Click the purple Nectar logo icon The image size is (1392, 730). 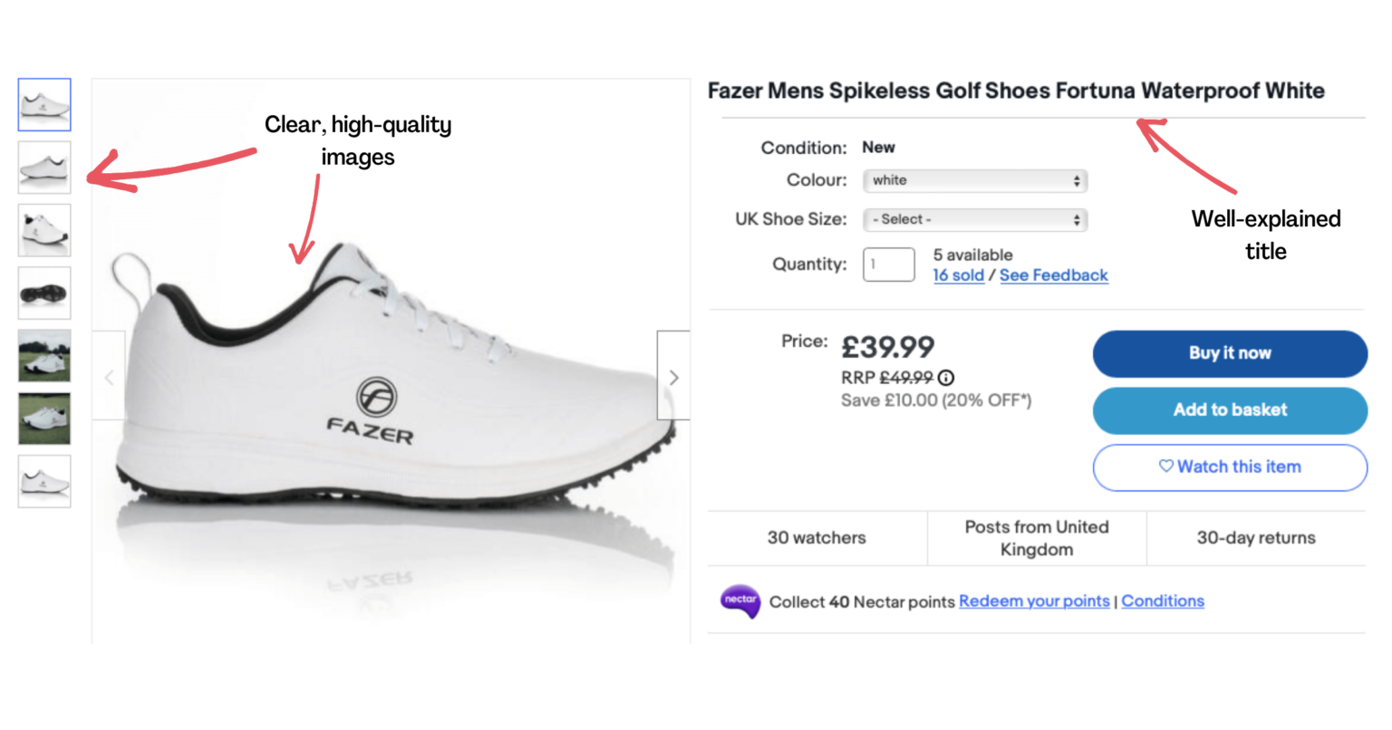pos(741,600)
